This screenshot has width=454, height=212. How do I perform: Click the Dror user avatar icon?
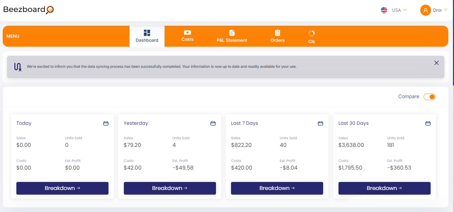pyautogui.click(x=425, y=10)
